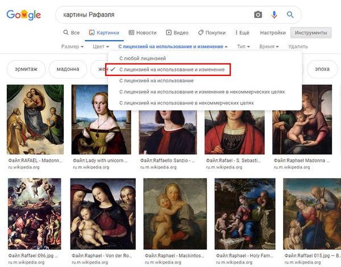
Task: Open search by image camera icon
Action: 258,15
